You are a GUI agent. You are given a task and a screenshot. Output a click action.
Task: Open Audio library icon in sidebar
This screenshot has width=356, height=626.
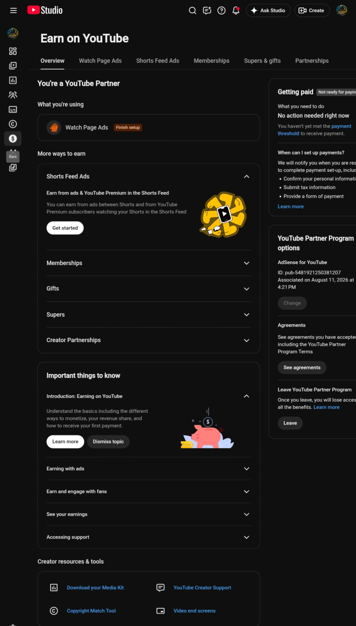(13, 168)
